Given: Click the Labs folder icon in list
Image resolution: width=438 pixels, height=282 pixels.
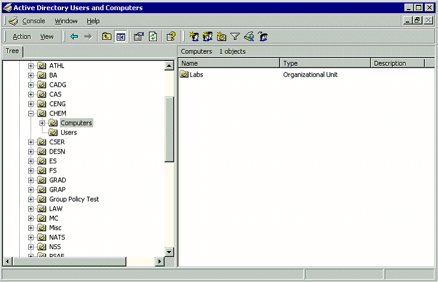Looking at the screenshot, I should coord(184,75).
